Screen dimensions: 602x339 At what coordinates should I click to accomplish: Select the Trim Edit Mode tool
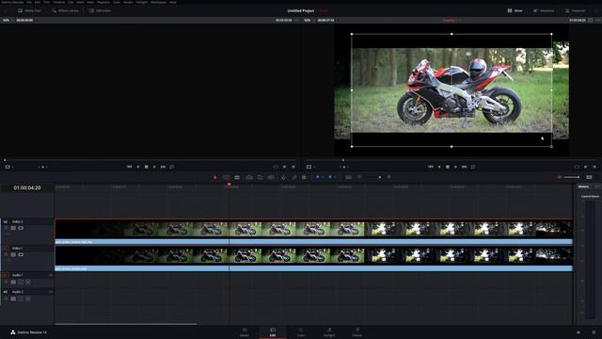(227, 177)
